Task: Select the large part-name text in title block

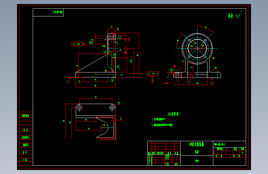Action: pos(197,144)
